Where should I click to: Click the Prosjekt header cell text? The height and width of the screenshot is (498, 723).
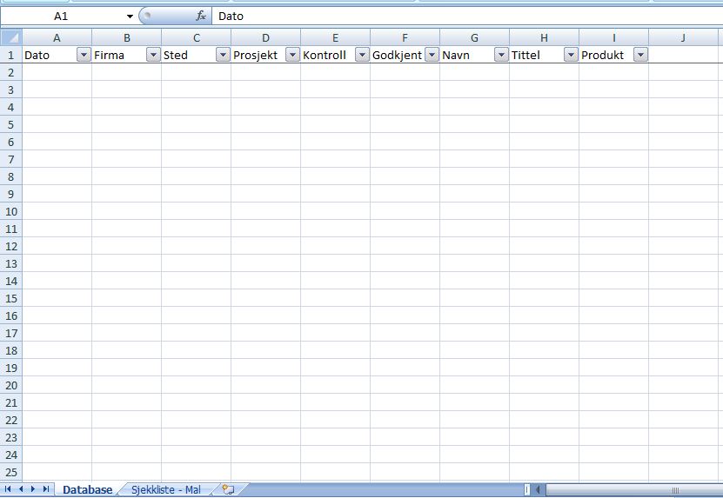click(256, 56)
